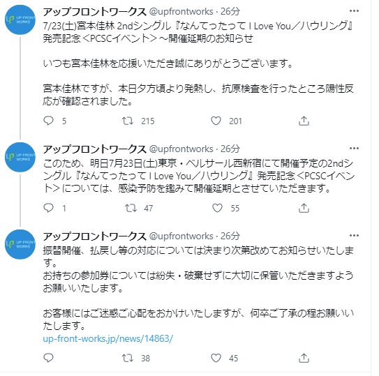Reply to the first tweet with 5 replies

[48, 121]
